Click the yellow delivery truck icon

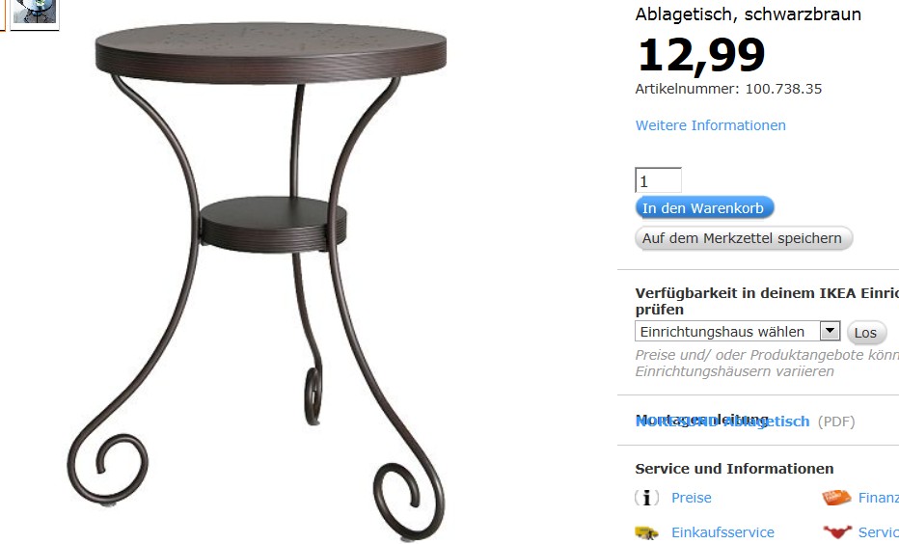(x=646, y=532)
